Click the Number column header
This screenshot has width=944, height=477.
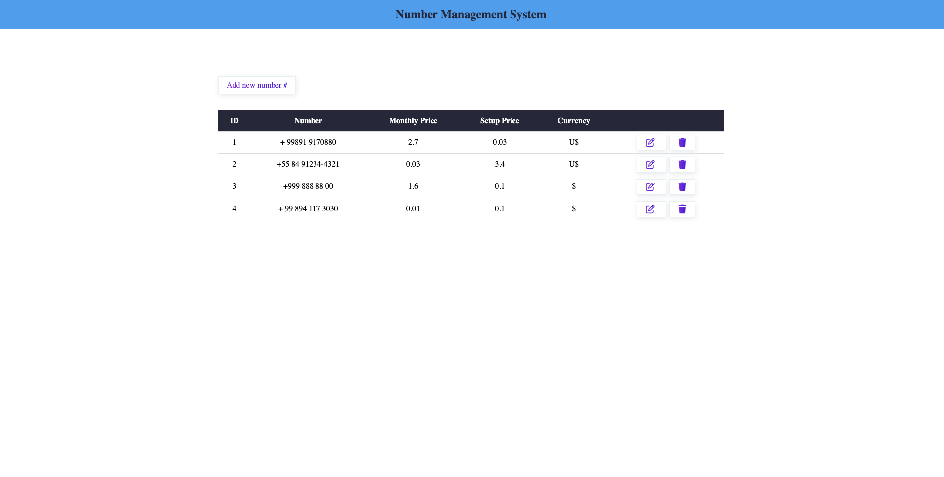click(308, 121)
